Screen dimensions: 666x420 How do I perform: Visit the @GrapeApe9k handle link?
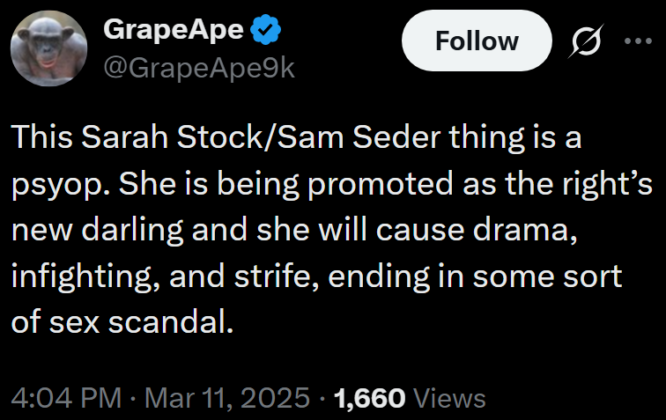199,68
